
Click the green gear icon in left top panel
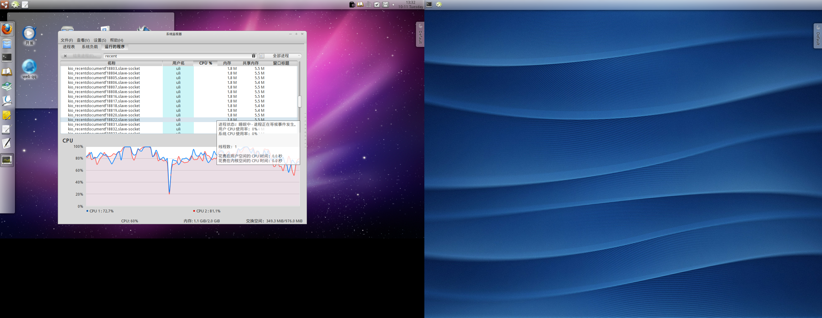15,4
